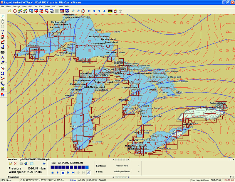Open the Maps menu

click(x=9, y=6)
